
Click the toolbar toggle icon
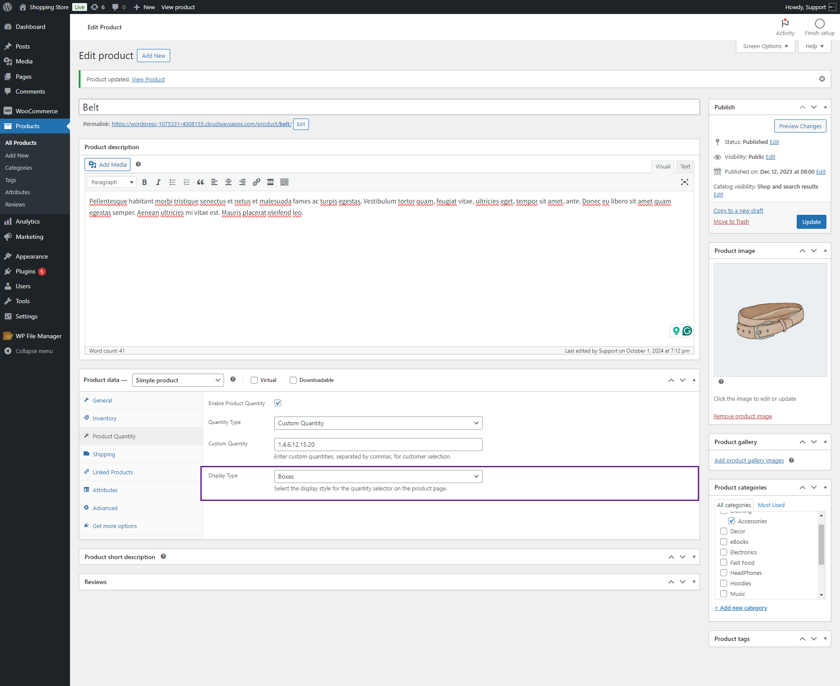284,182
